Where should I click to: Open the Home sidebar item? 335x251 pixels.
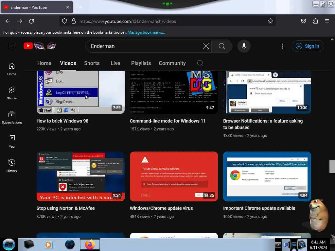coord(12,69)
